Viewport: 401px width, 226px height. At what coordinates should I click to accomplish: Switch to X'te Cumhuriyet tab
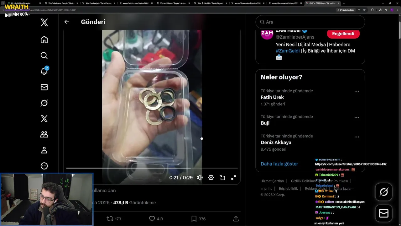(99, 3)
